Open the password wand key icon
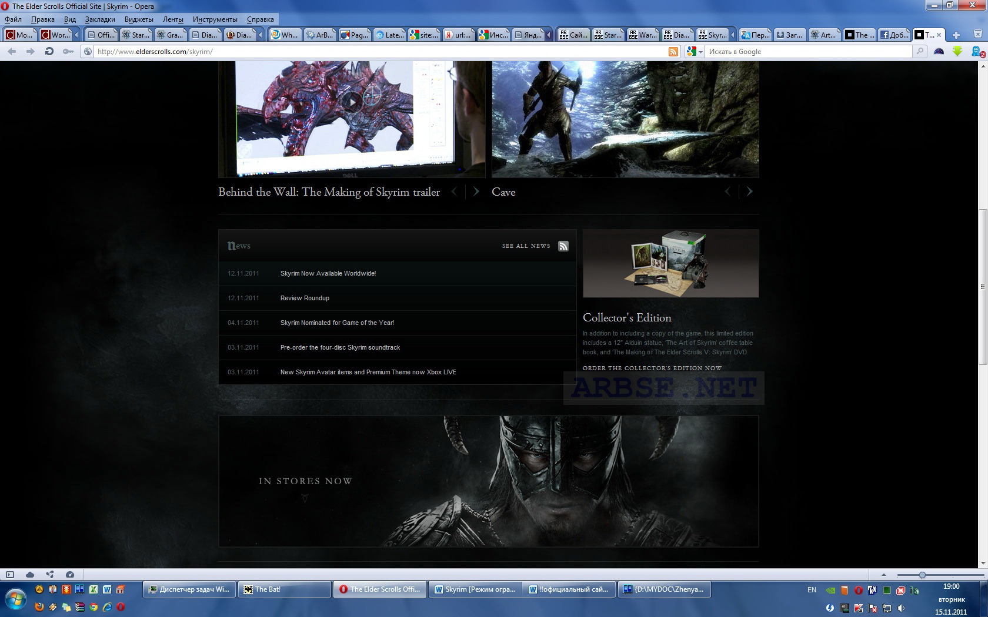Image resolution: width=988 pixels, height=617 pixels. coord(68,52)
